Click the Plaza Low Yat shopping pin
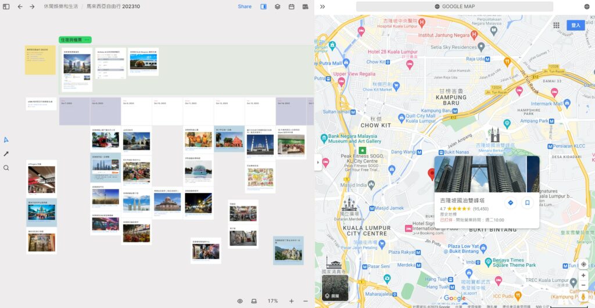This screenshot has height=308, width=595. [x=483, y=249]
